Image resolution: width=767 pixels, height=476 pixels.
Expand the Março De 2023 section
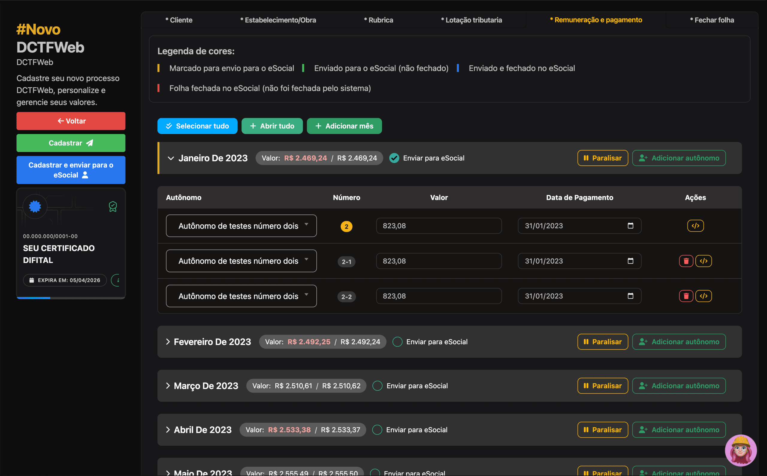point(168,386)
